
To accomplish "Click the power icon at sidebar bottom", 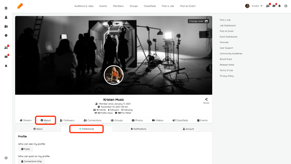I will 6,158.
